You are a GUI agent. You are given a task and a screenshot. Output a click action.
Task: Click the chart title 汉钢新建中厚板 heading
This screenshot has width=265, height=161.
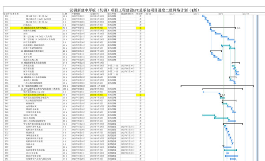(x=135, y=10)
